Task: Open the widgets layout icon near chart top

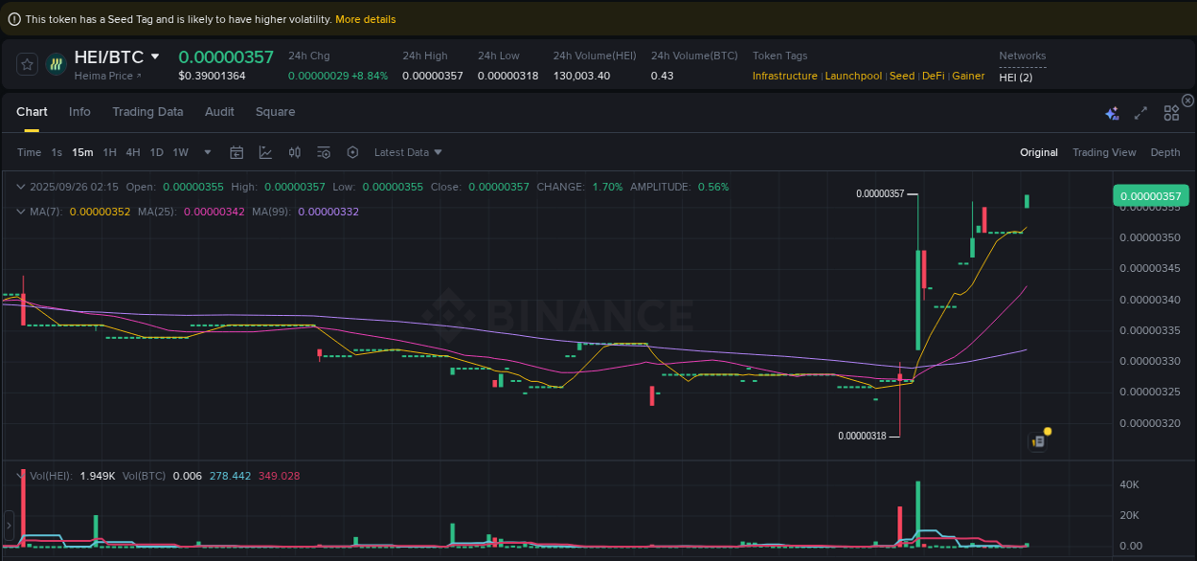Action: click(x=1171, y=112)
